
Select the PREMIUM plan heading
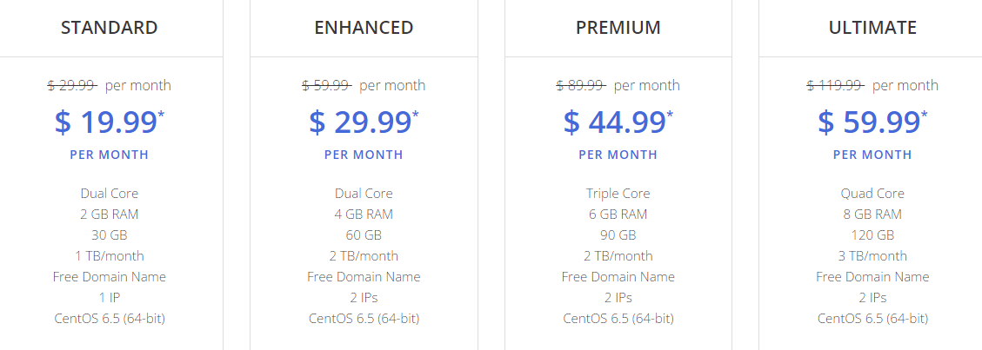[x=618, y=28]
